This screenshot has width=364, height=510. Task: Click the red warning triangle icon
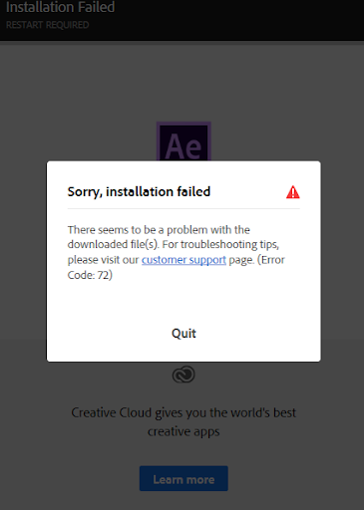coord(292,192)
